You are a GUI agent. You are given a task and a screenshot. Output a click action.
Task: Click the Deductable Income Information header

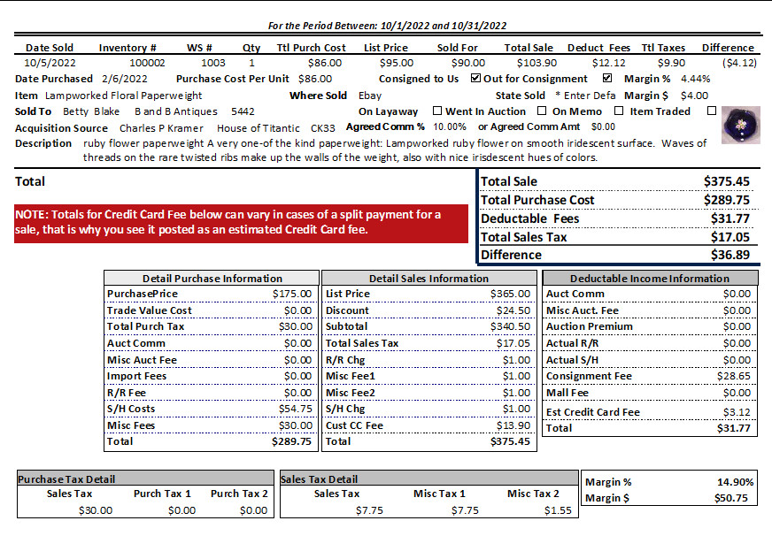650,279
